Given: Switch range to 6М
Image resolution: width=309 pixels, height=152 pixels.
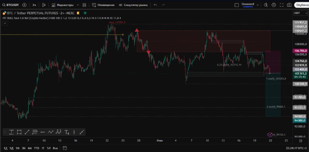Looking at the screenshot, I should [30, 148].
